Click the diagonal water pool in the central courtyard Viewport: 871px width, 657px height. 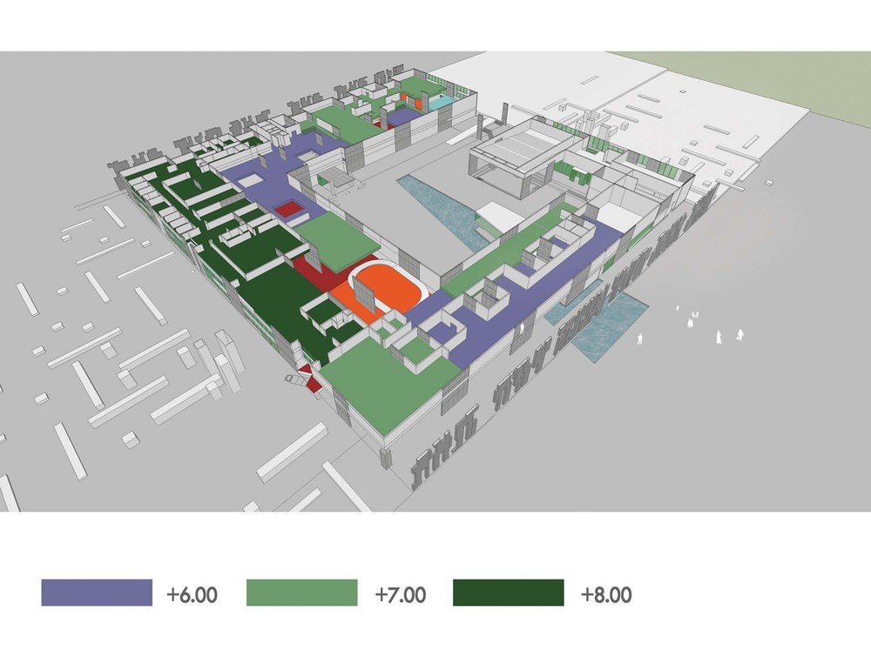442,211
